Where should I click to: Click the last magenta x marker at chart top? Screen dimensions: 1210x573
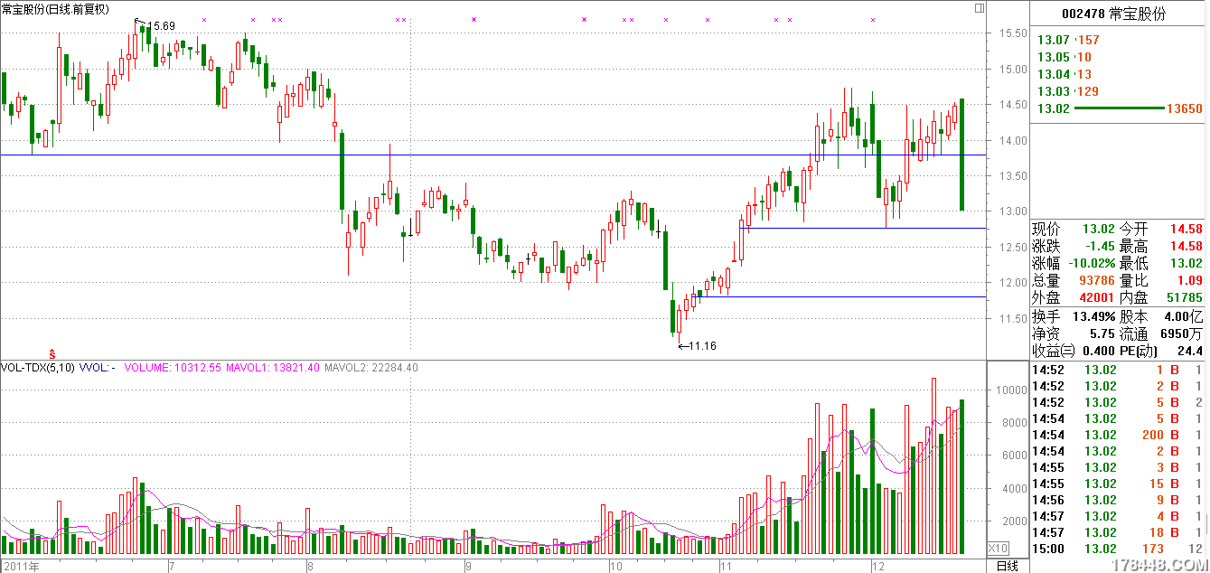click(872, 20)
